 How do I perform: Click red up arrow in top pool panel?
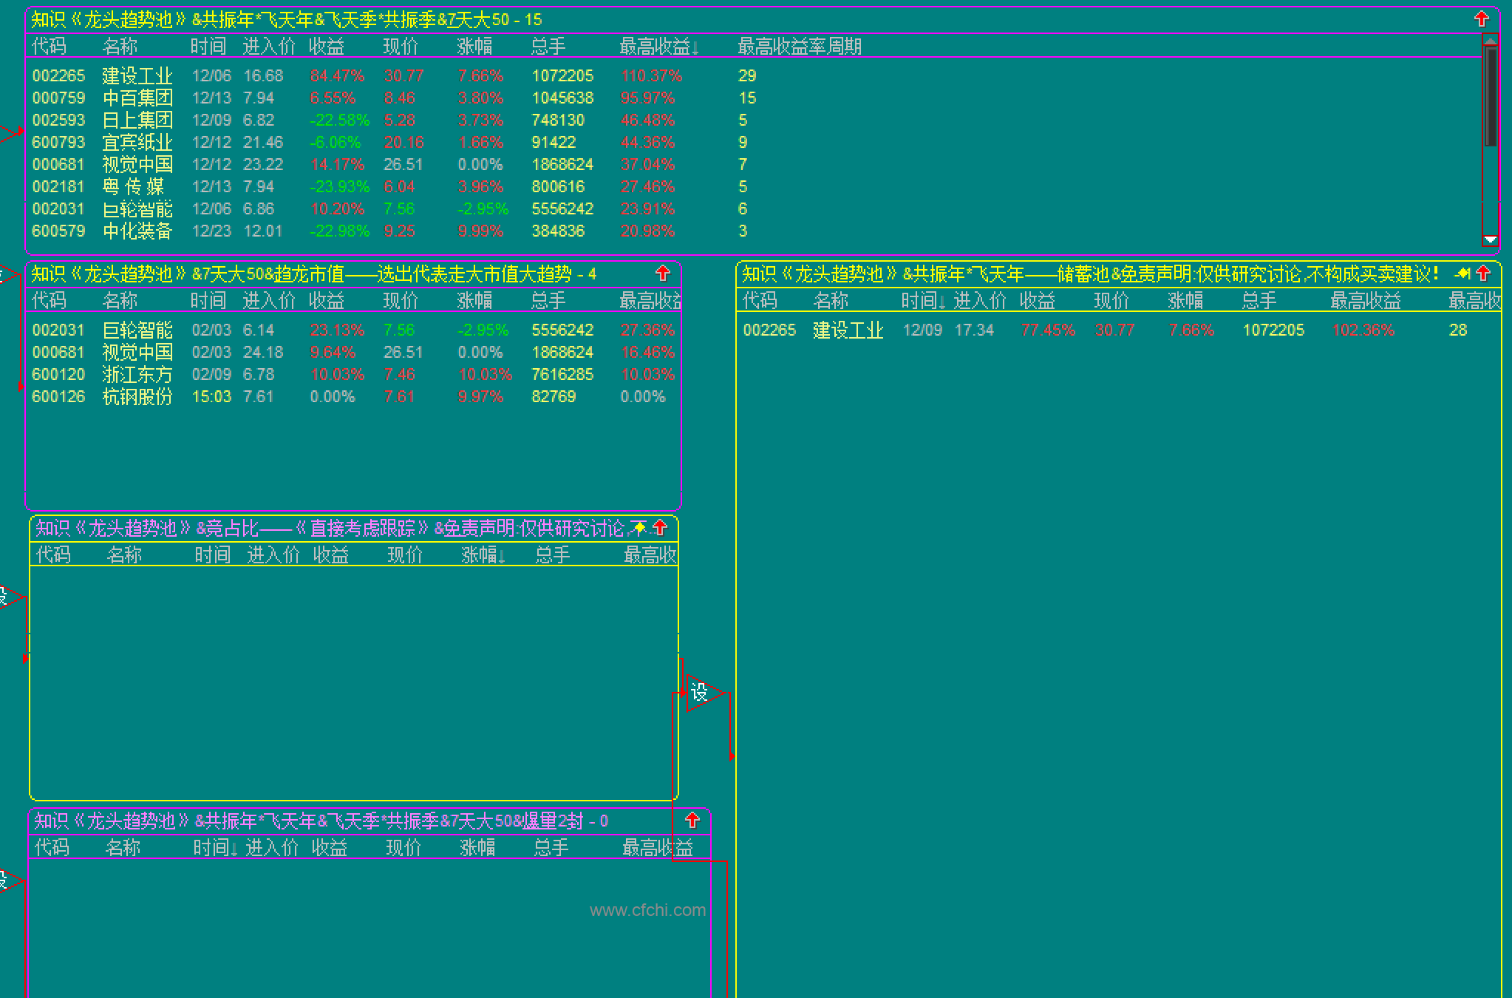(1481, 18)
